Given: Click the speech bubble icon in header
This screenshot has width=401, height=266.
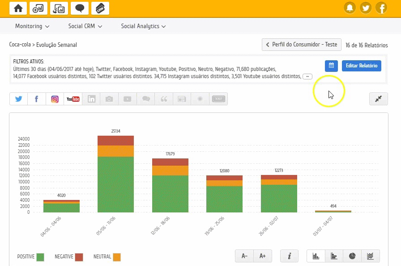Looking at the screenshot, I should (x=80, y=8).
